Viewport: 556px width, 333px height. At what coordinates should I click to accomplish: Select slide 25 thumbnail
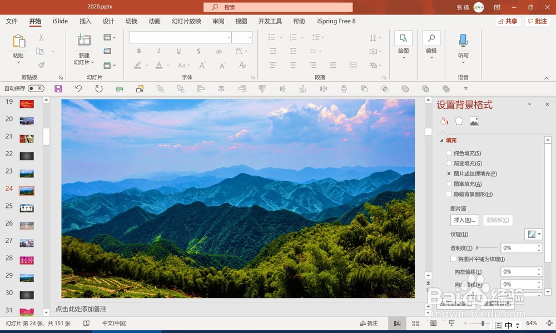pos(27,208)
